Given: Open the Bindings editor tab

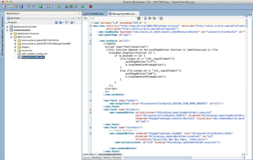Looking at the screenshot, I should pos(97,158).
